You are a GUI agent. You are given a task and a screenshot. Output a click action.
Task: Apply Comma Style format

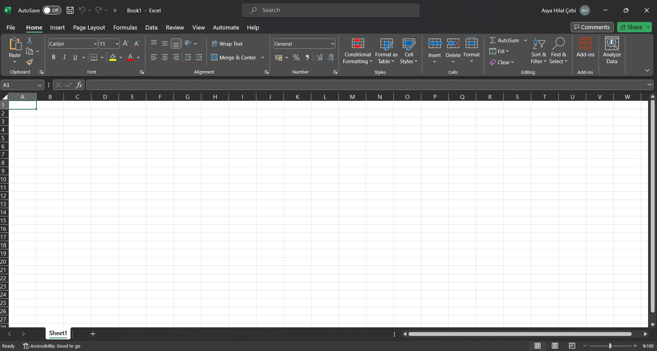coord(307,58)
